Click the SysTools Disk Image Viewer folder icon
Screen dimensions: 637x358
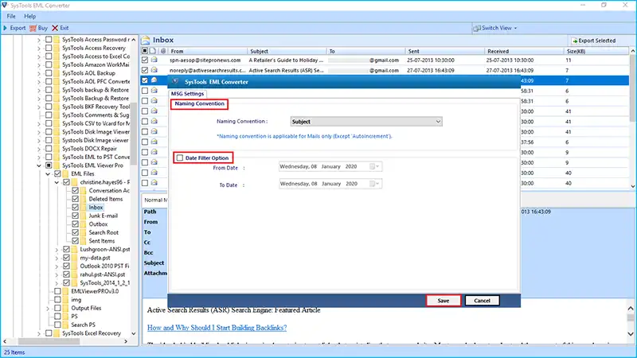pyautogui.click(x=57, y=132)
